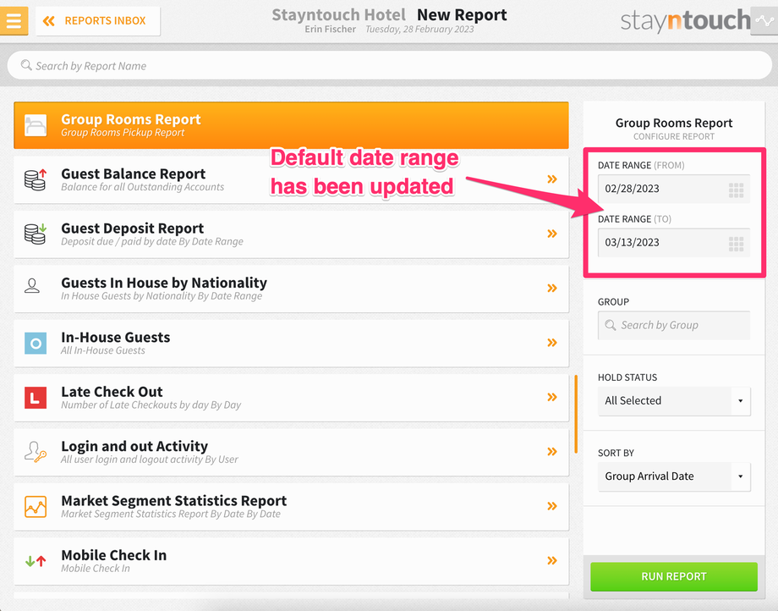Image resolution: width=778 pixels, height=611 pixels.
Task: Click the dashboard graph icon beside logo
Action: pos(764,21)
